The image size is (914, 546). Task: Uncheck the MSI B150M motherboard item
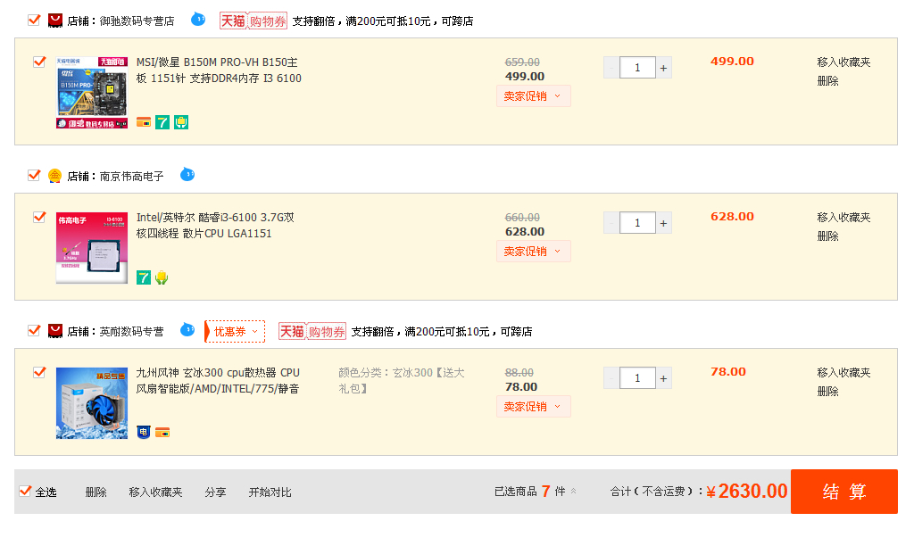39,62
